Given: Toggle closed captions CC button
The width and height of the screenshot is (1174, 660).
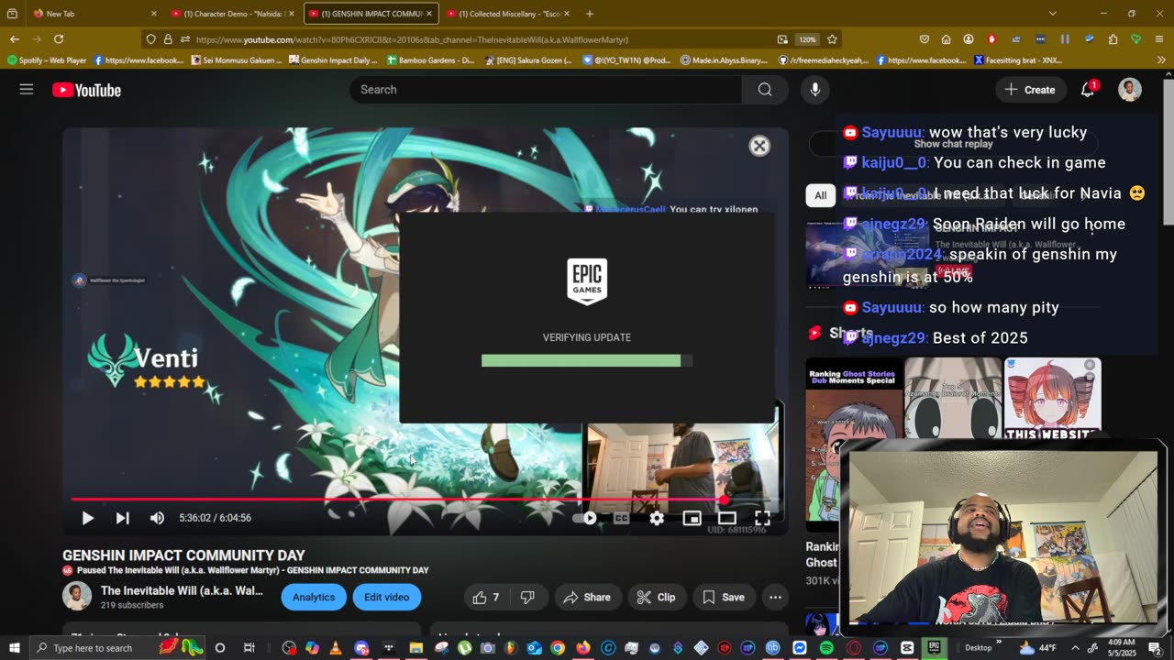Looking at the screenshot, I should pos(621,518).
